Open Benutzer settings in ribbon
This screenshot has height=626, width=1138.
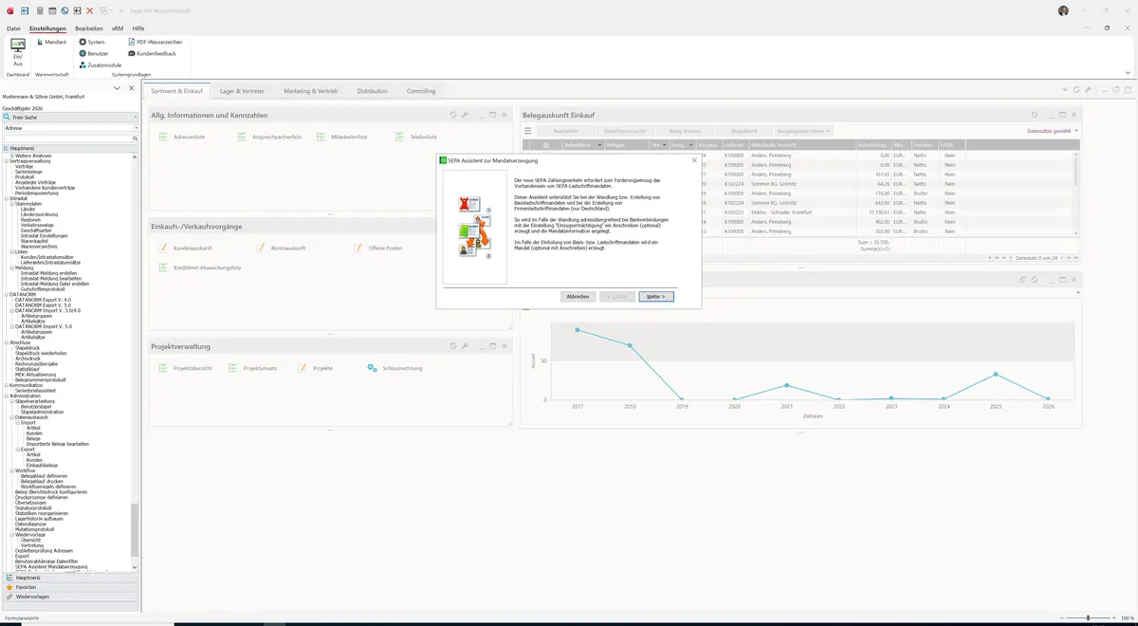point(93,53)
